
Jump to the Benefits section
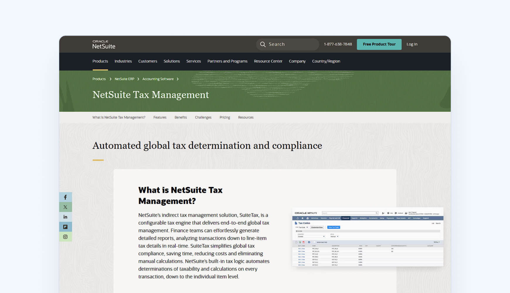181,117
